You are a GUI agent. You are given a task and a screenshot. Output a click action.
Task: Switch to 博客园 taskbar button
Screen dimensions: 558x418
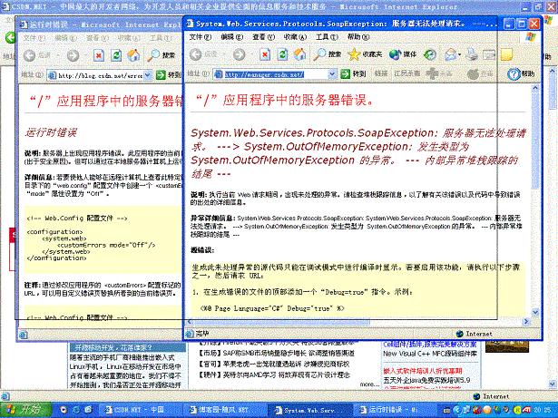tap(223, 410)
